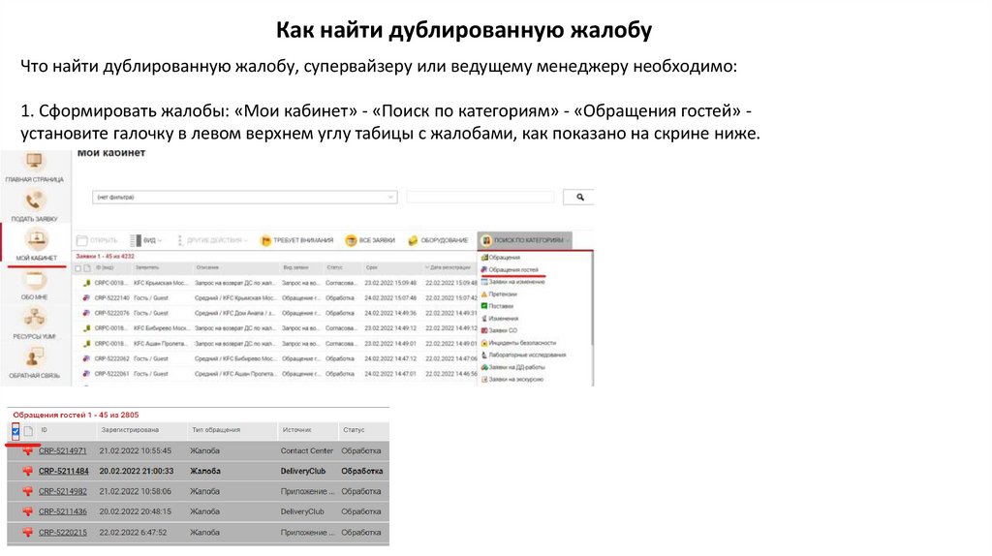Open the Обо мне sidebar icon
The width and height of the screenshot is (992, 556).
pos(34,279)
